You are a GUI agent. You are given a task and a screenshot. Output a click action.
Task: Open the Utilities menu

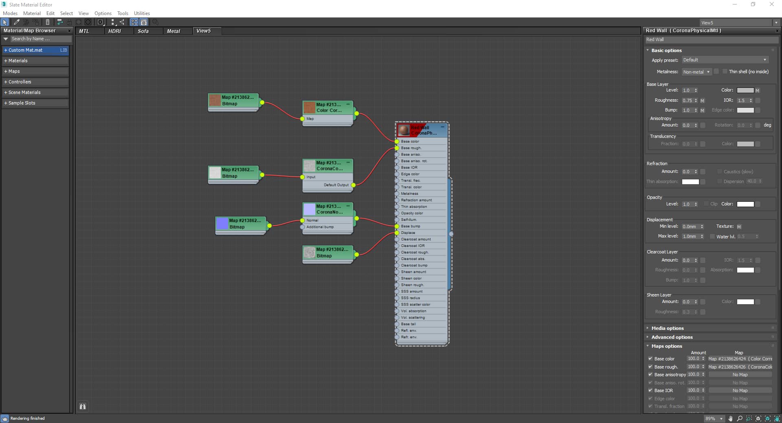pyautogui.click(x=142, y=13)
